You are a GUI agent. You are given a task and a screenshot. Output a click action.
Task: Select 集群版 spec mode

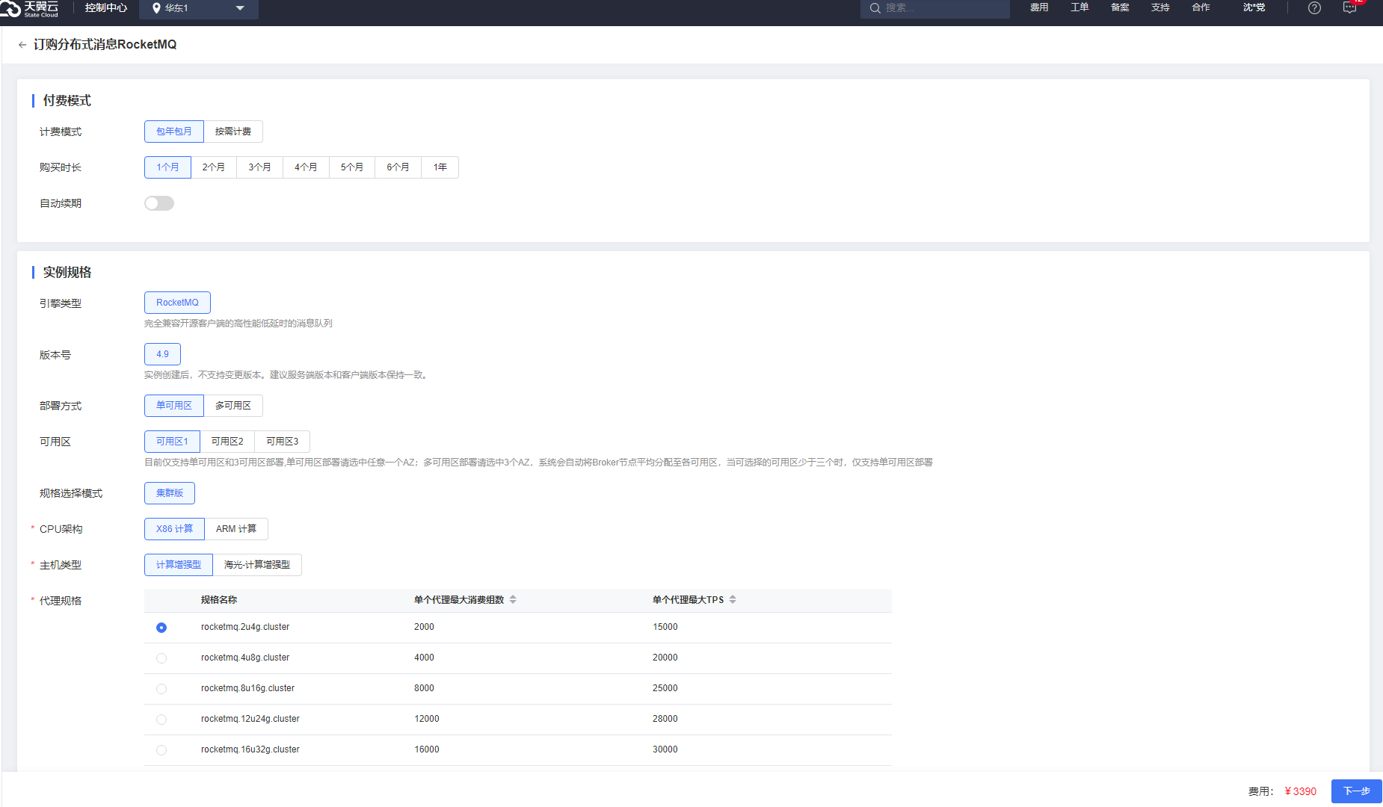click(x=170, y=493)
